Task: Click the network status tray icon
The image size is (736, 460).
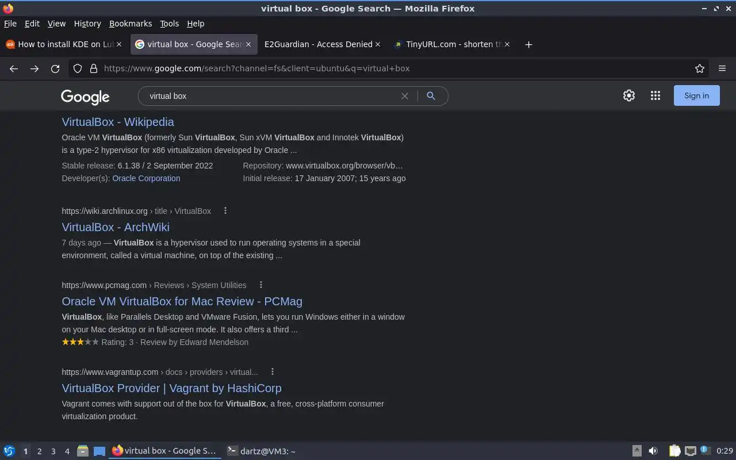Action: coord(691,451)
